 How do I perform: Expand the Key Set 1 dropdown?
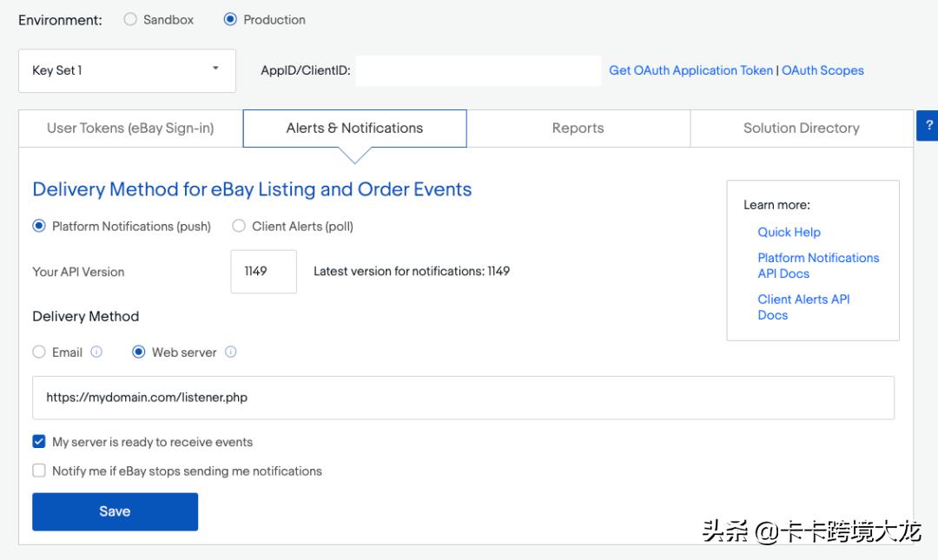pyautogui.click(x=127, y=70)
